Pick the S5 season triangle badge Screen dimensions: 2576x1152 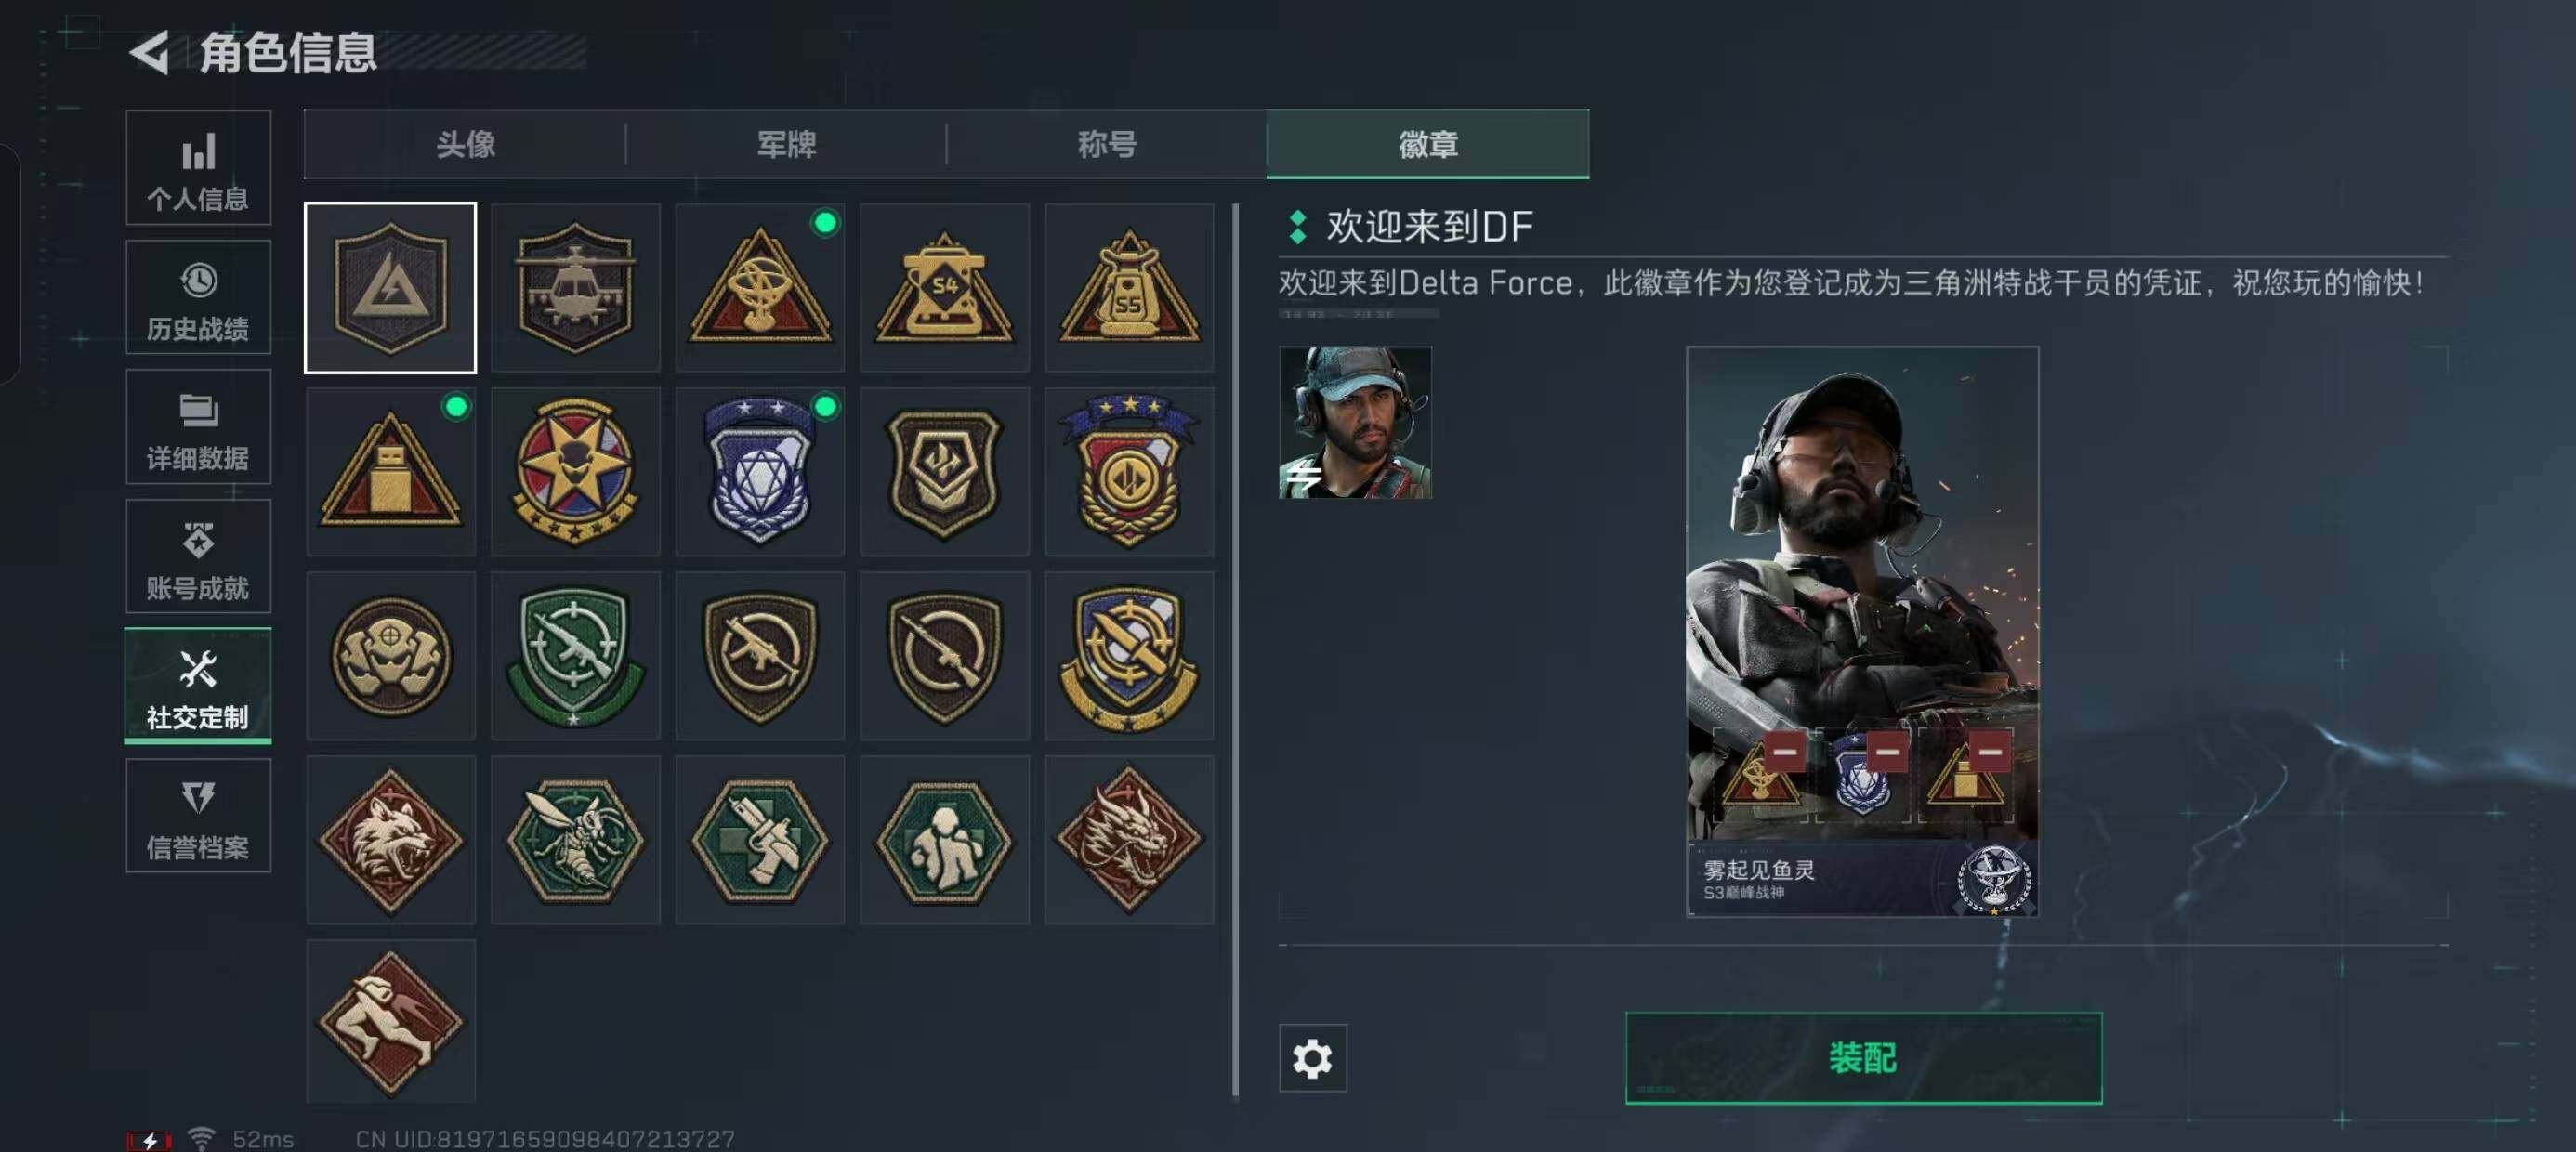[1129, 288]
